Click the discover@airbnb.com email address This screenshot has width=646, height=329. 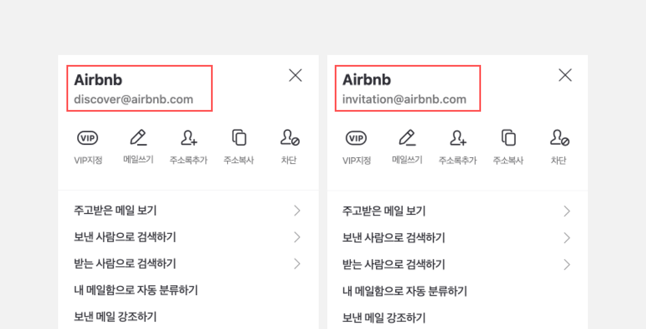[134, 100]
